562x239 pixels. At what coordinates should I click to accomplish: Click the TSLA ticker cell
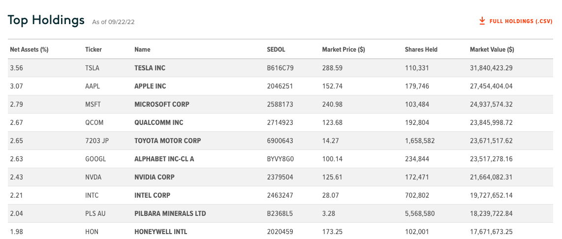92,68
